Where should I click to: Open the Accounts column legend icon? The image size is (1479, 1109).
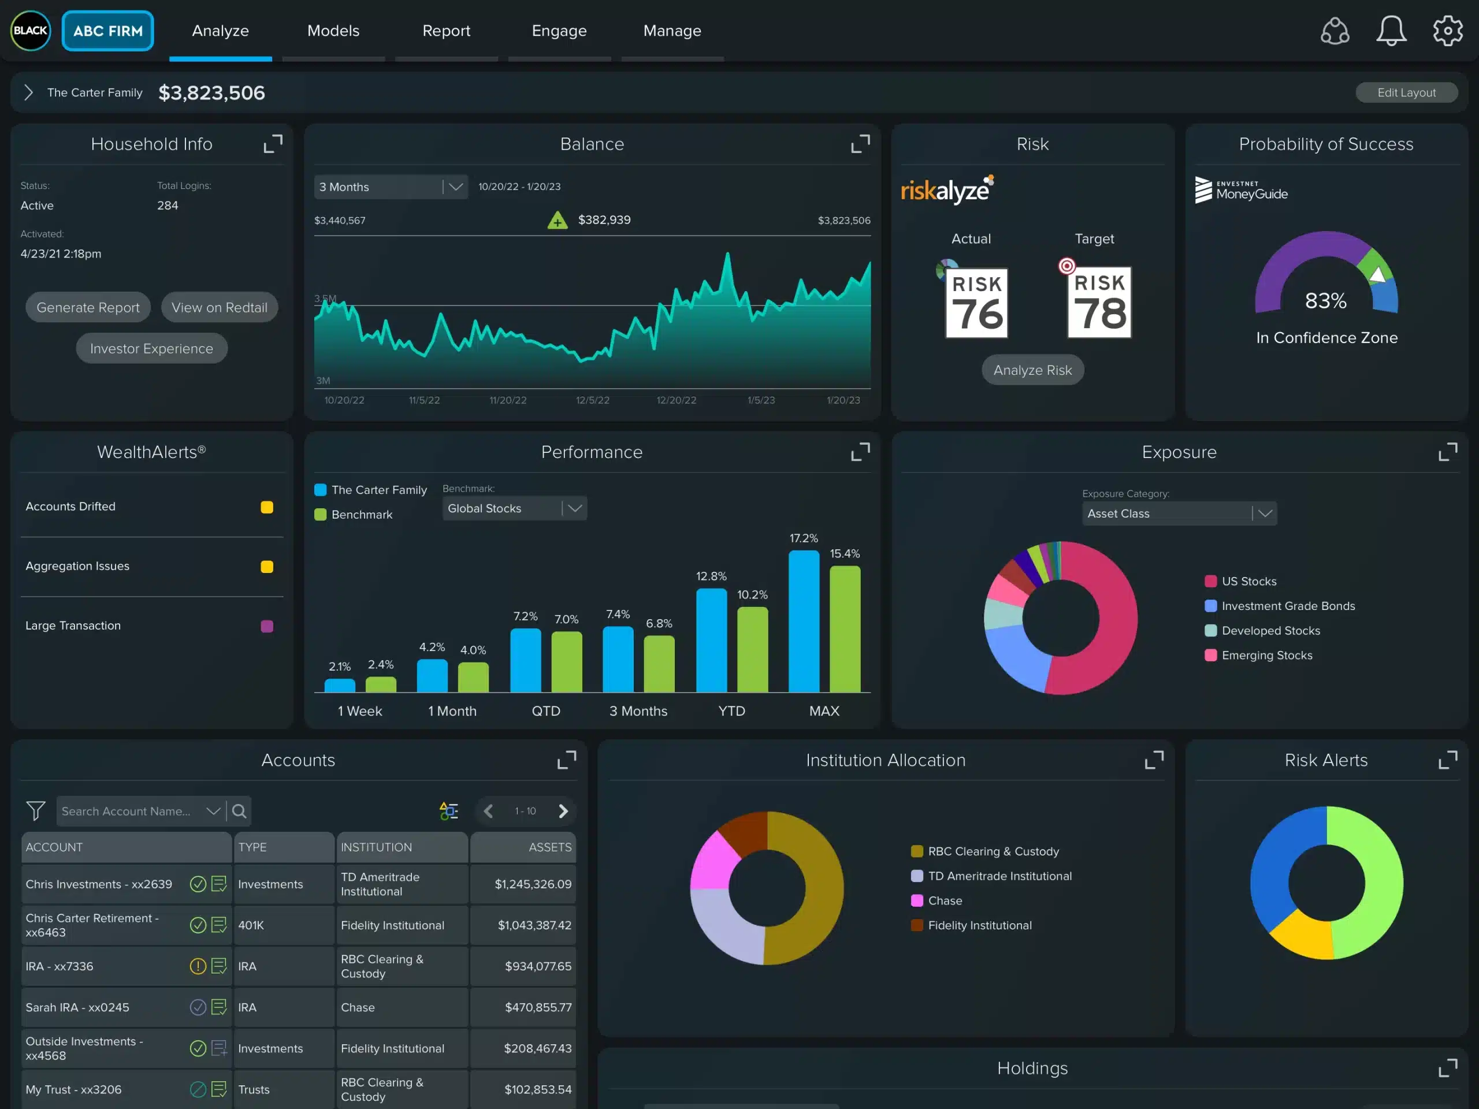[449, 811]
